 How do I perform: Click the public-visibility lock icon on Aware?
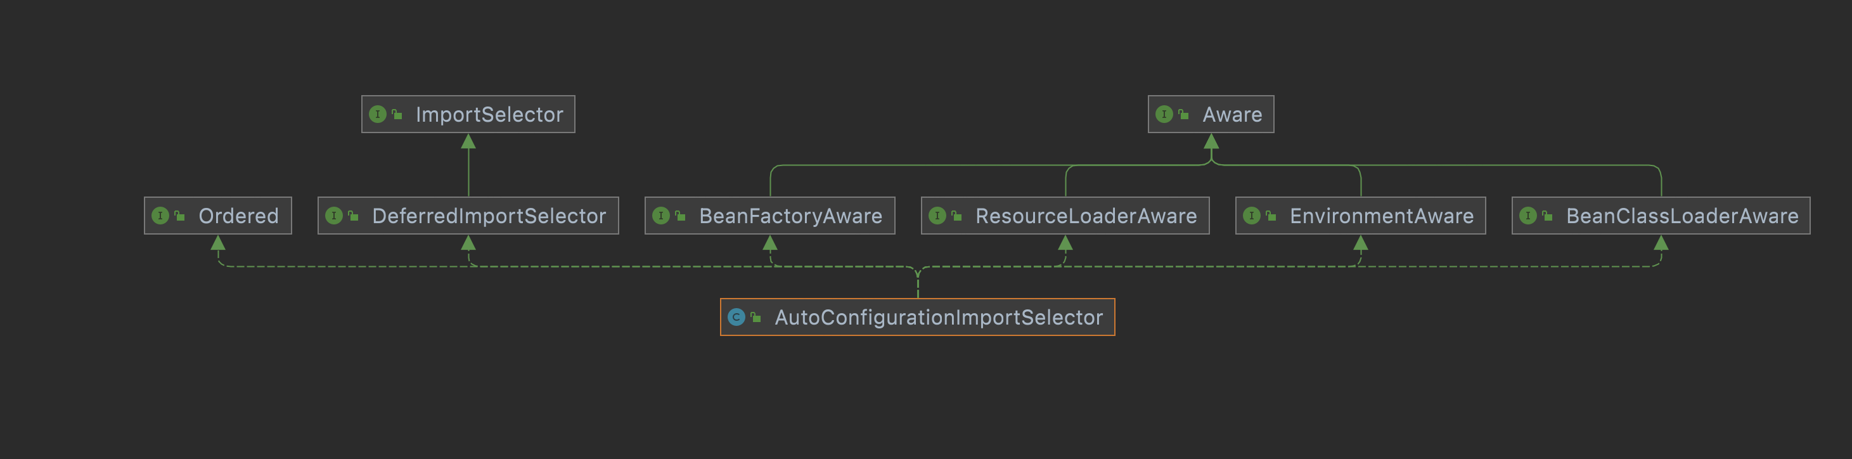coord(1183,114)
